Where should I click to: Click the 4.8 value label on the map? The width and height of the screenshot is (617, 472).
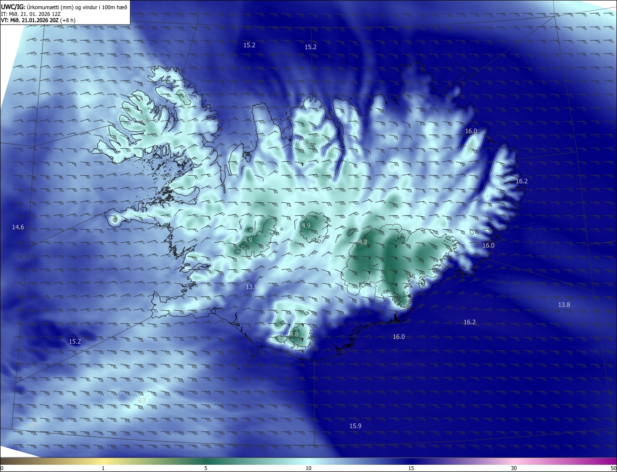click(294, 334)
